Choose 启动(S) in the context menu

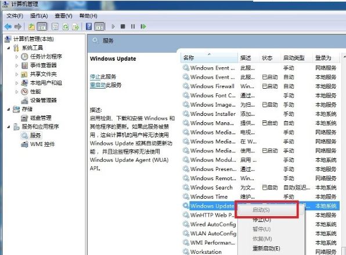261,210
